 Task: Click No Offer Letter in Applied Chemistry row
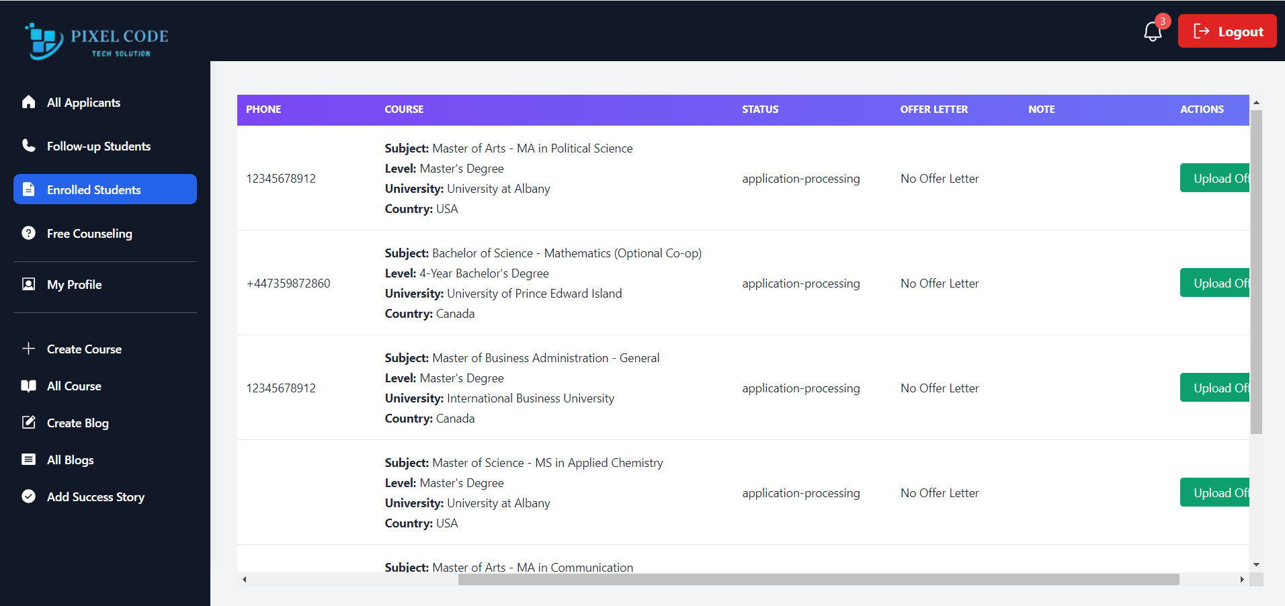[940, 492]
